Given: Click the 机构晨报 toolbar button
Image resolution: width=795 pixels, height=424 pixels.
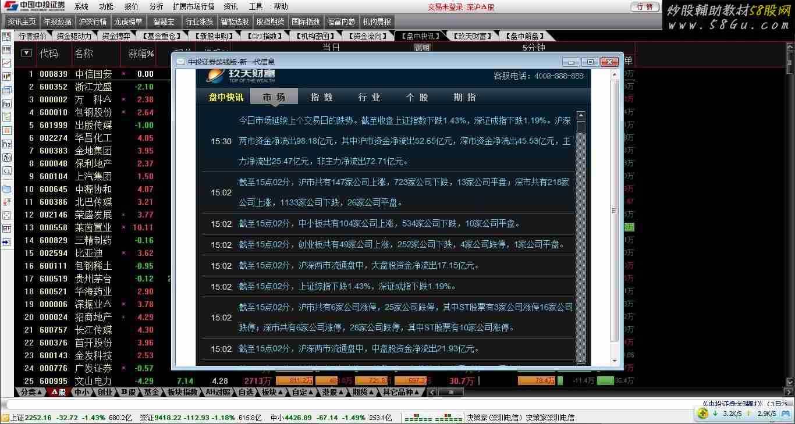Looking at the screenshot, I should click(x=377, y=22).
